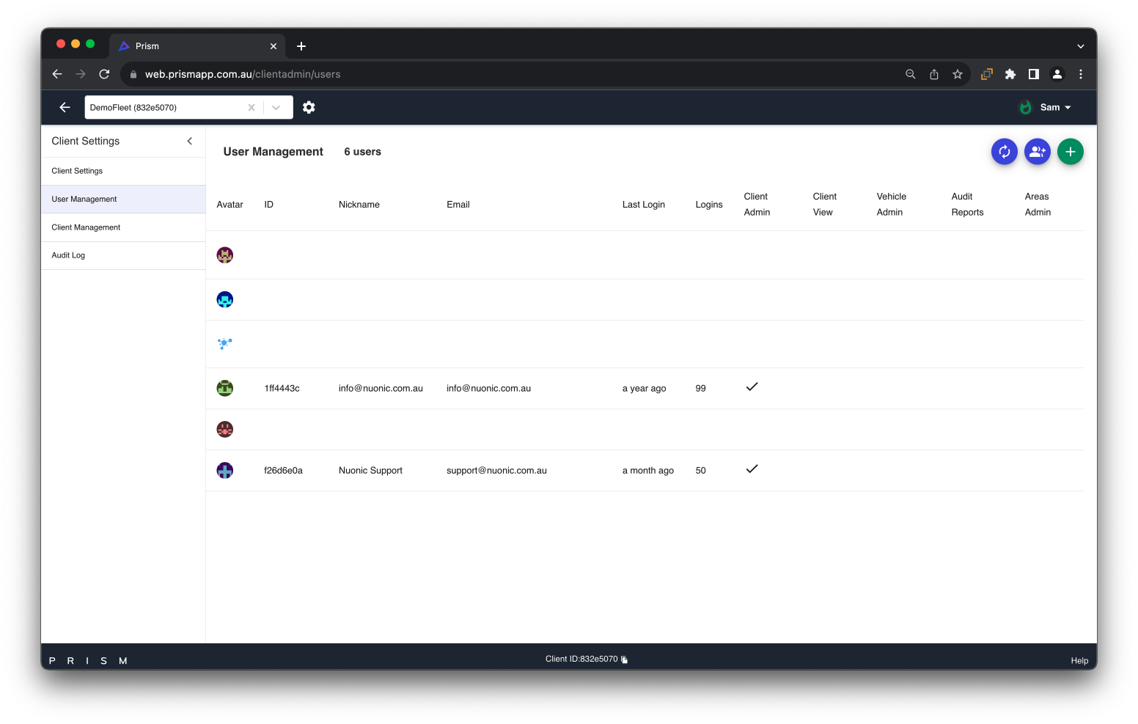This screenshot has height=724, width=1138.
Task: Expand the Sam user account menu
Action: click(1055, 107)
